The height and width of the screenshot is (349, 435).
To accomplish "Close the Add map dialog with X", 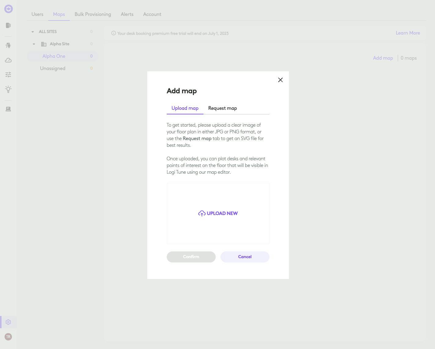I will [x=280, y=80].
